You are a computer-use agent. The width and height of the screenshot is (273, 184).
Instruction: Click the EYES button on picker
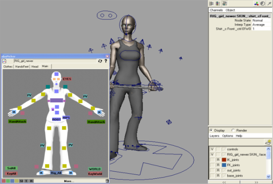tap(67, 79)
